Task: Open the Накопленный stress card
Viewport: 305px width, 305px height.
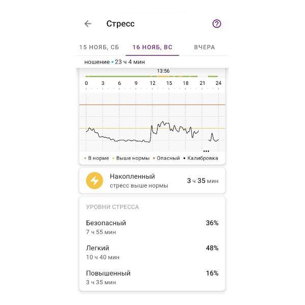Action: (x=152, y=180)
